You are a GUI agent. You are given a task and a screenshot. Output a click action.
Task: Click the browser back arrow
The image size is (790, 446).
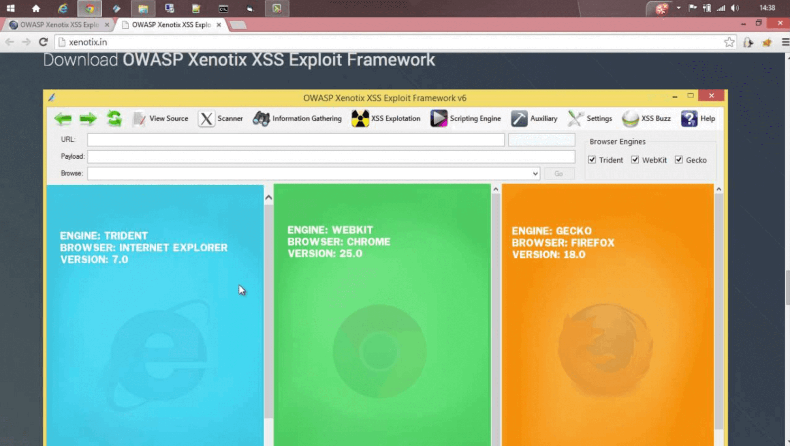coord(10,42)
